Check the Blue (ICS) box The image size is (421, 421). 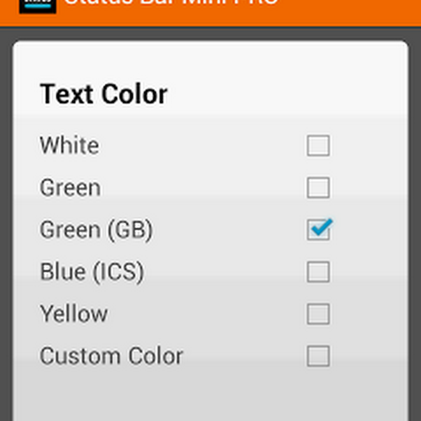point(318,272)
